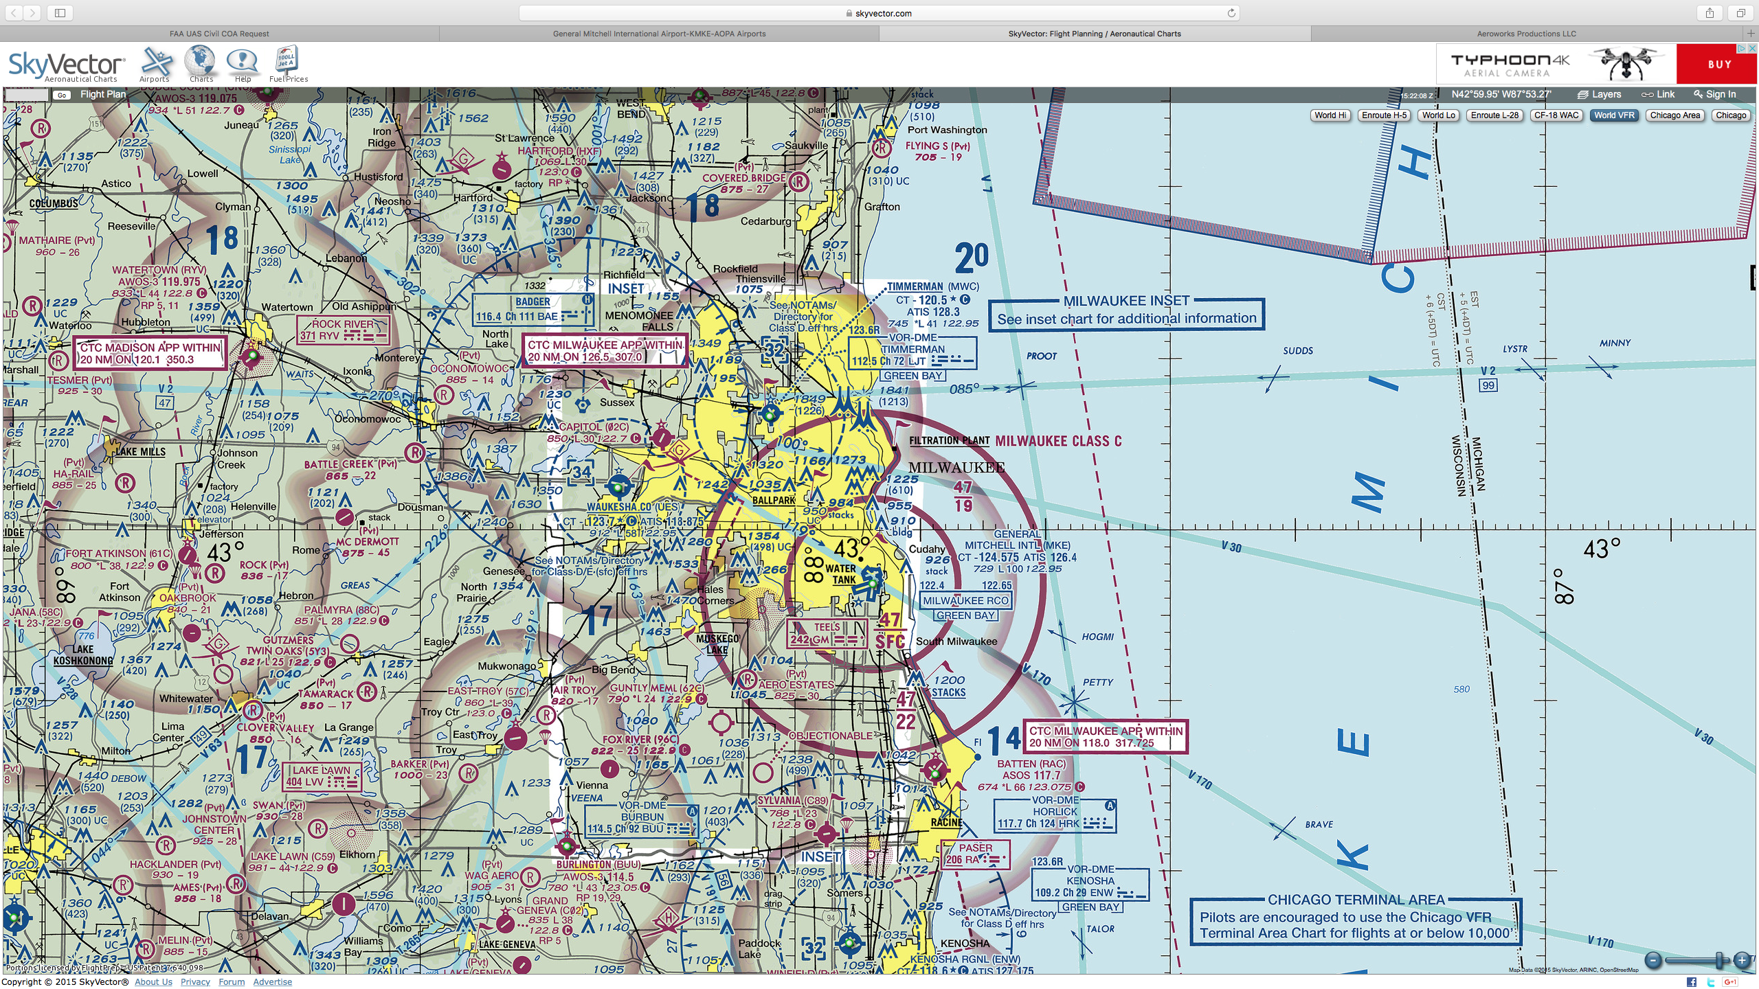Image resolution: width=1759 pixels, height=989 pixels.
Task: Click the airport search input field
Action: tap(26, 95)
